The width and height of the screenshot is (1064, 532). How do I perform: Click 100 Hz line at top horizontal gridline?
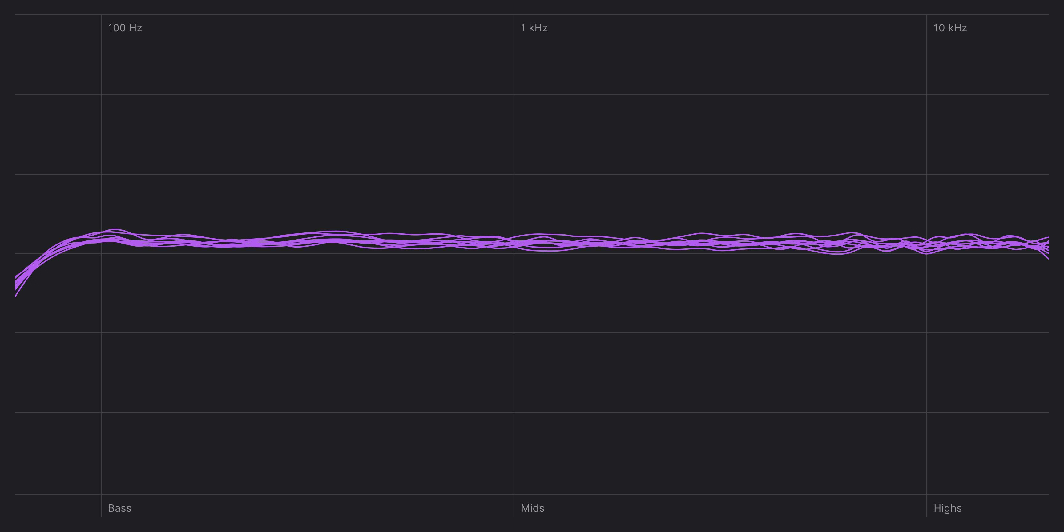pos(101,14)
